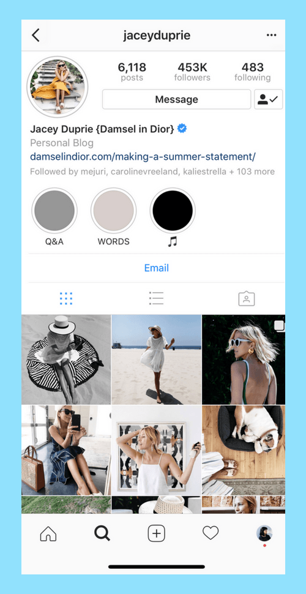Switch to grid view tab

pos(66,298)
